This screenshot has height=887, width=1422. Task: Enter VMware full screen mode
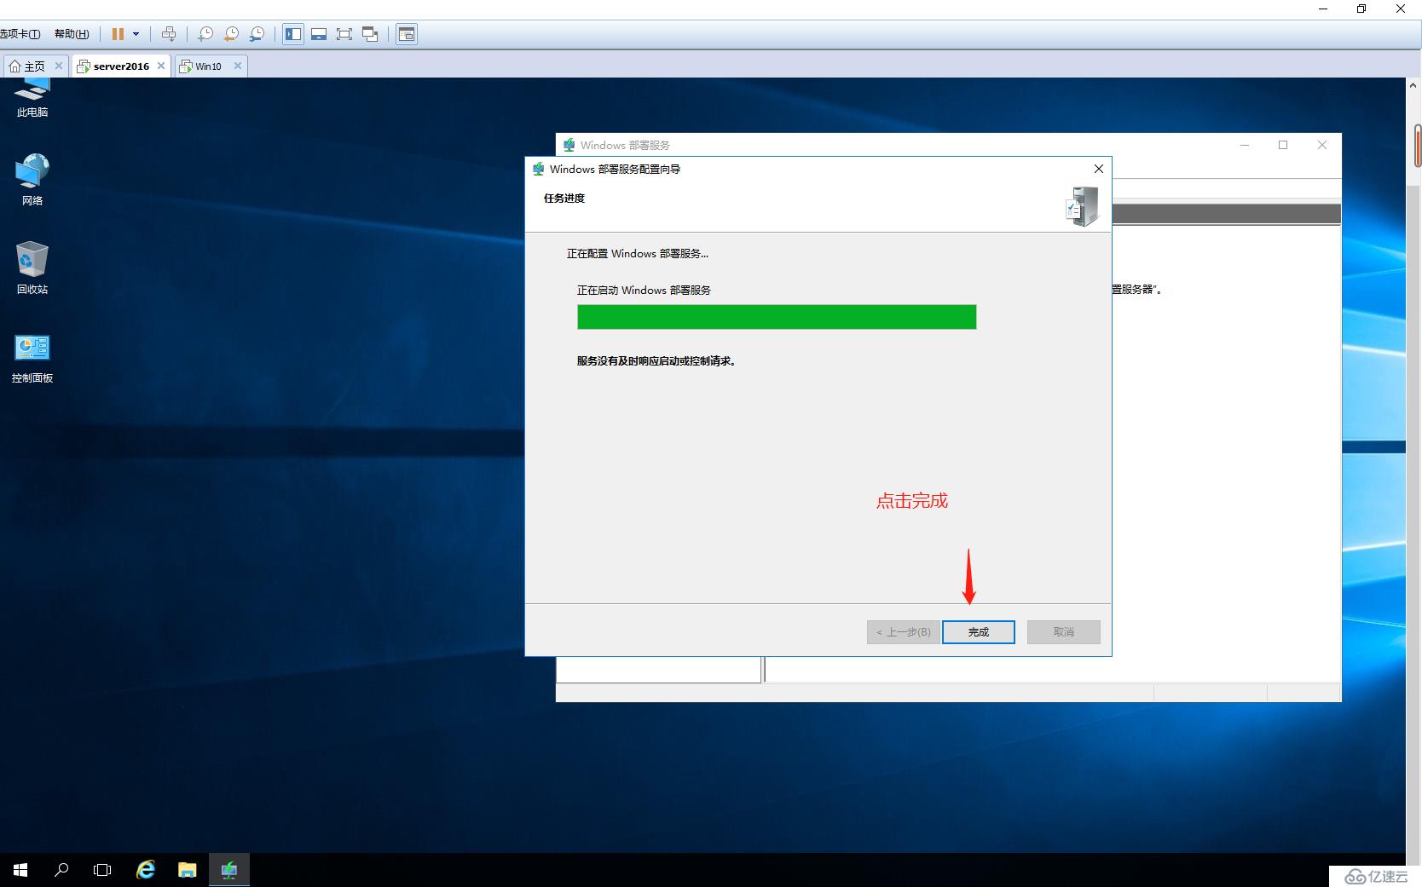click(x=344, y=34)
